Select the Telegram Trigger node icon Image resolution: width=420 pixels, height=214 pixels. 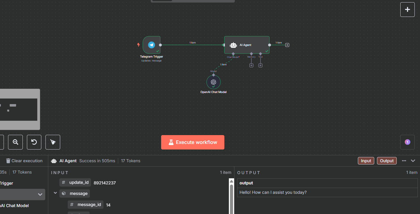click(x=151, y=45)
